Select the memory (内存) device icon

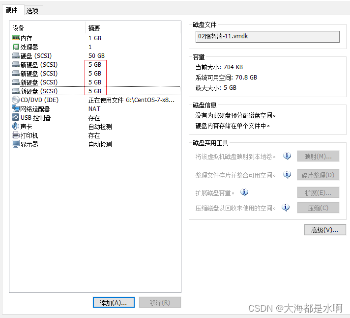(16, 38)
